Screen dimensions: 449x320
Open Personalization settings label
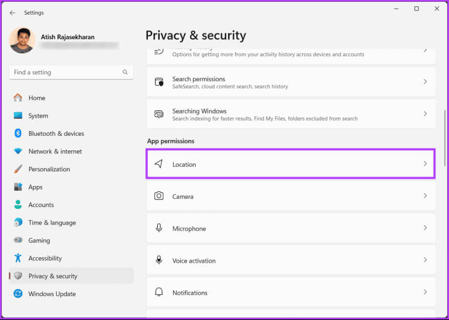49,169
